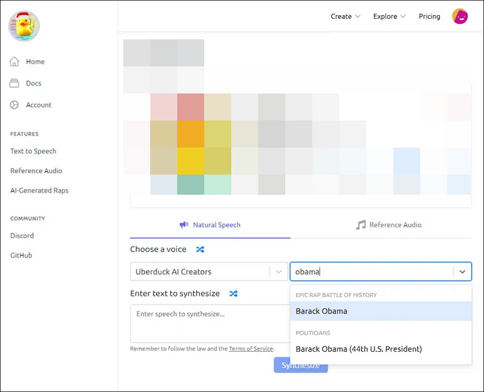The image size is (484, 392).
Task: Open the Terms of Service link
Action: coord(251,349)
